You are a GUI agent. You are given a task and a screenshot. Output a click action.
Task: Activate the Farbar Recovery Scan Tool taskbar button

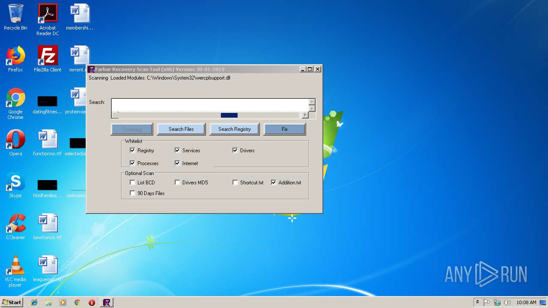click(107, 302)
